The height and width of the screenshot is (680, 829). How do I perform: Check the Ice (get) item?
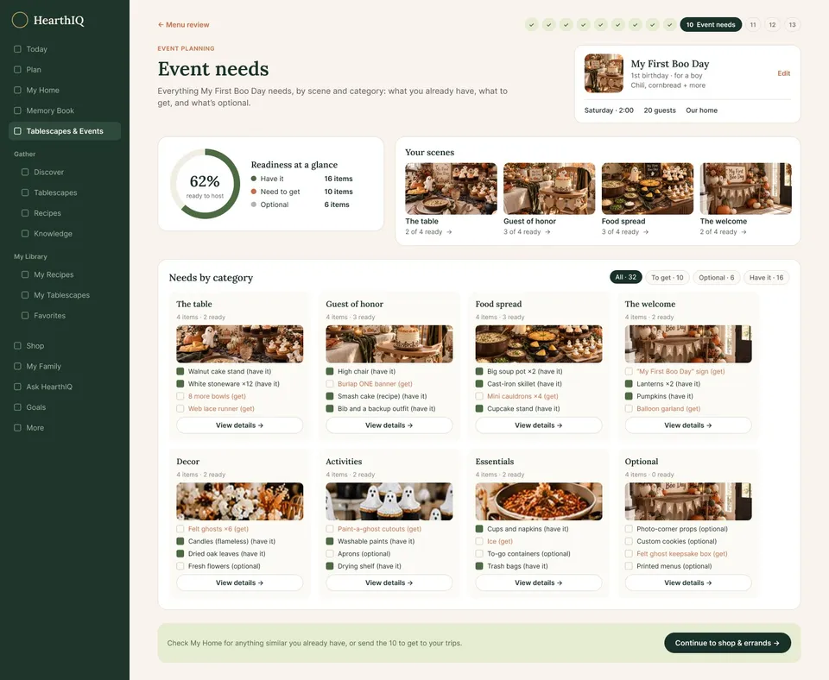click(x=479, y=542)
